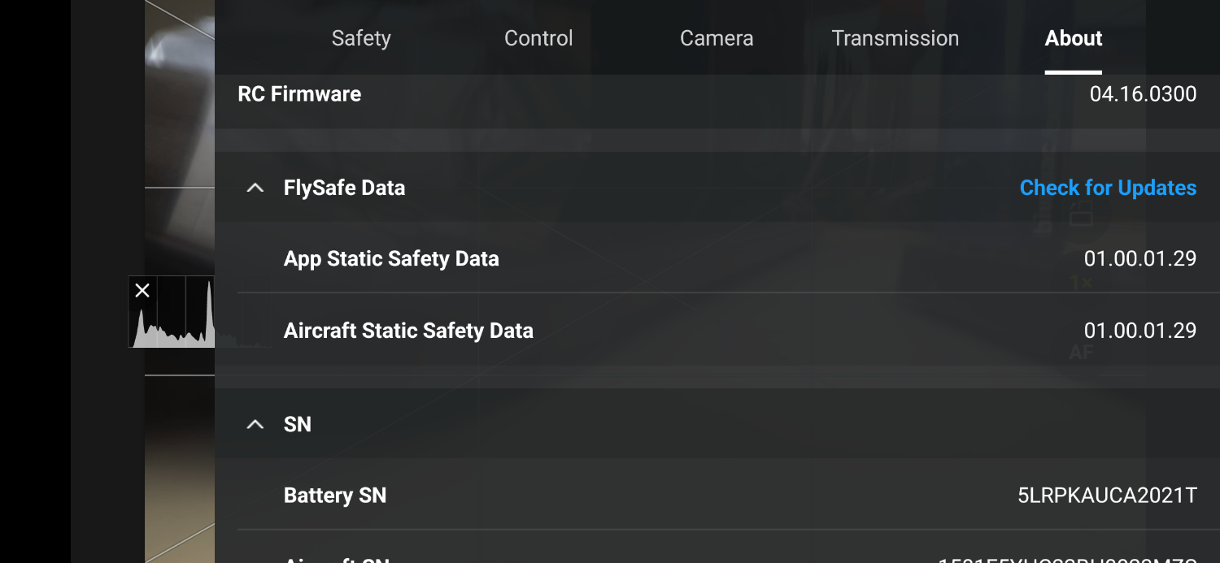Close the histogram panel
Image resolution: width=1220 pixels, height=563 pixels.
point(142,290)
